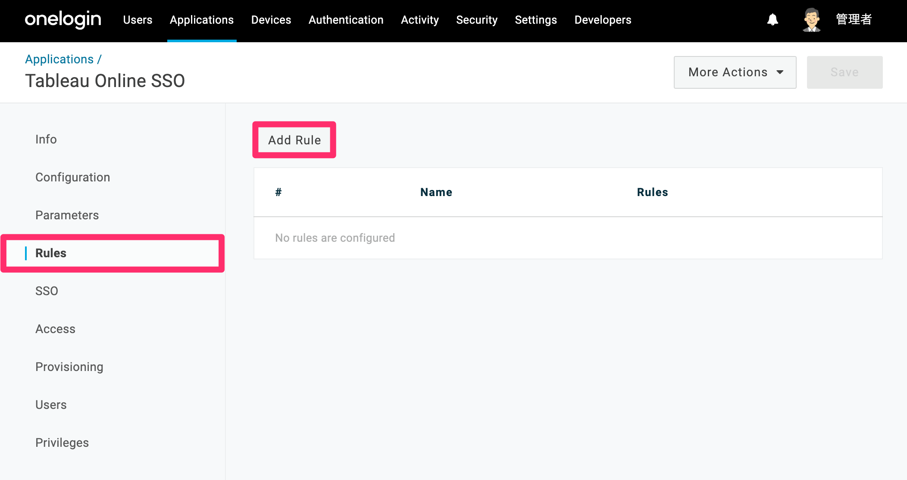Expand the More Actions dropdown
Screen dimensions: 907x480
(x=735, y=72)
